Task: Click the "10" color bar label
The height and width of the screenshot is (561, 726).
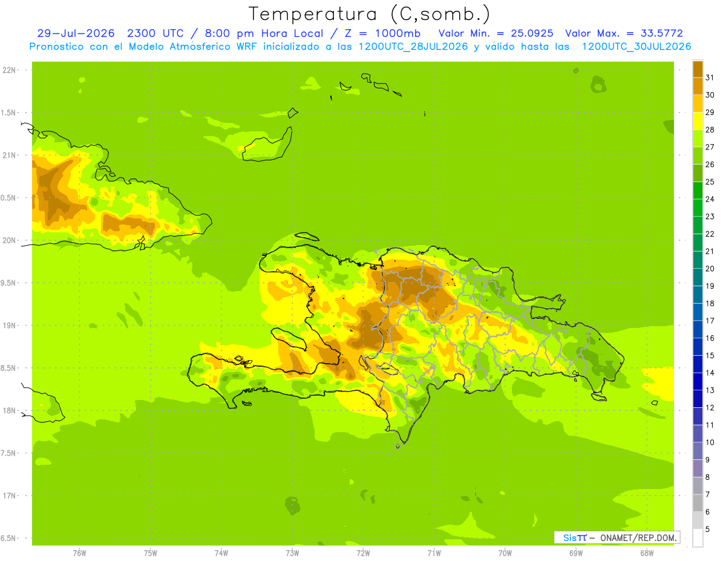Action: [x=710, y=442]
